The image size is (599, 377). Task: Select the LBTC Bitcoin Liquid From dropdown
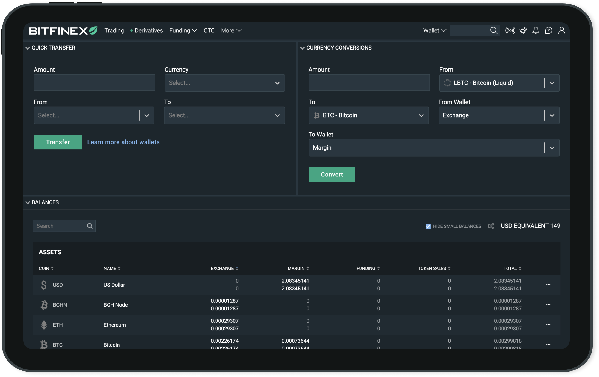coord(499,82)
